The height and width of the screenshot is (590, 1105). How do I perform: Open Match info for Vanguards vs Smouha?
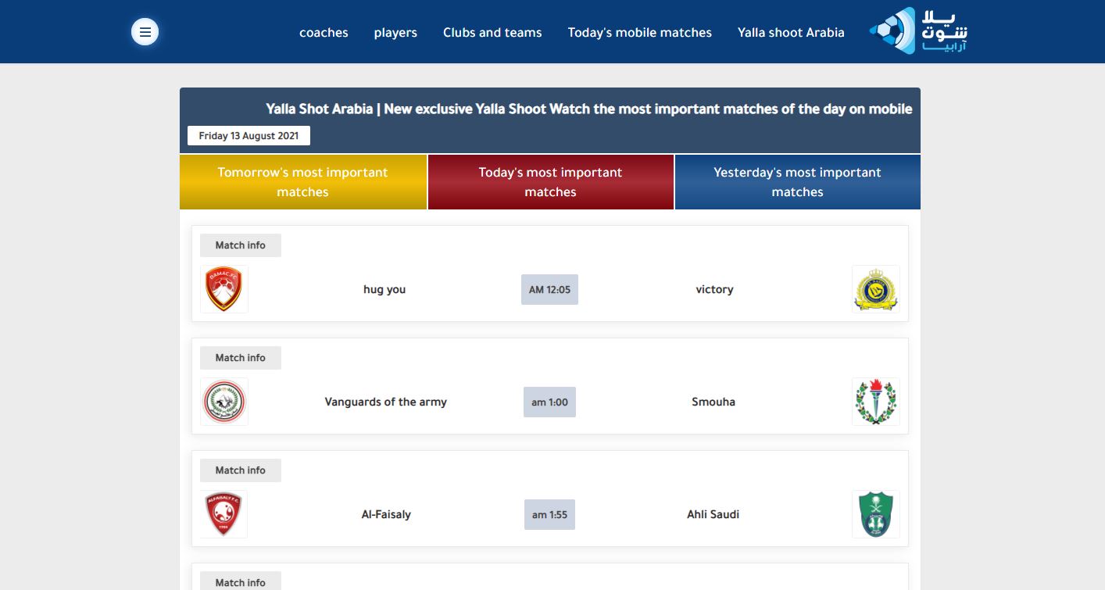[241, 358]
